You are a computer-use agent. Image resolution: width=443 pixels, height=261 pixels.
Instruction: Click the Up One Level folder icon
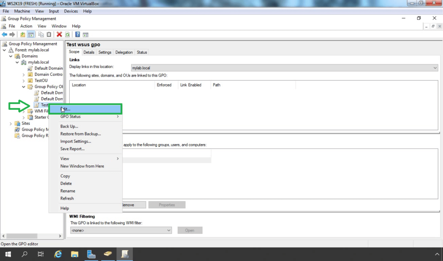tap(22, 35)
